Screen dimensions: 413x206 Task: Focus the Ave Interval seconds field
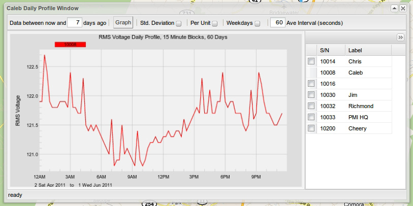(277, 23)
